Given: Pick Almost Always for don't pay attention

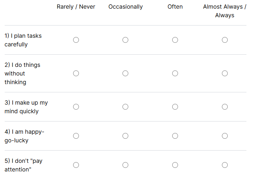Looking at the screenshot, I should tap(225, 165).
